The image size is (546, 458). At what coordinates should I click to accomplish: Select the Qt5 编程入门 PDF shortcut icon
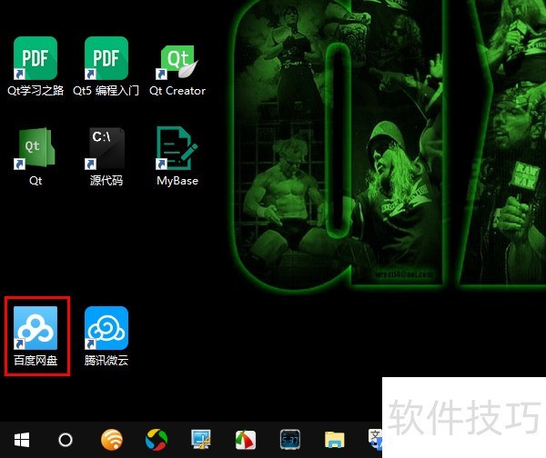coord(106,58)
